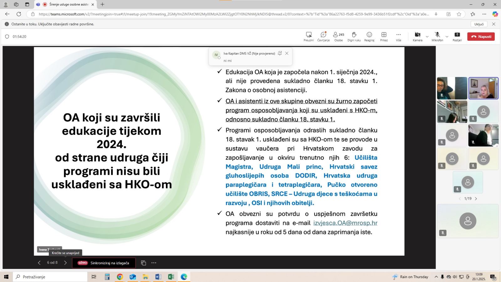Raise hand with Digni ruku

pyautogui.click(x=354, y=37)
